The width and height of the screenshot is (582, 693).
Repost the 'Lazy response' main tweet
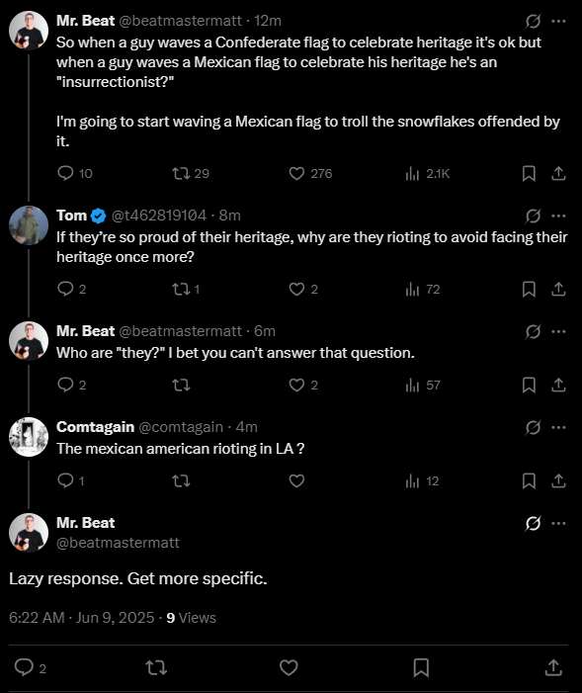156,667
